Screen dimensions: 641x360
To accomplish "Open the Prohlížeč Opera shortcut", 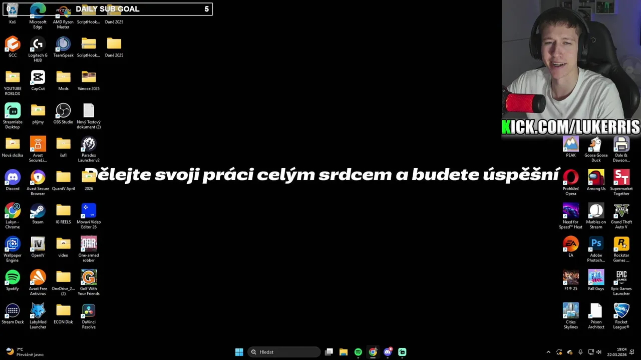I will pyautogui.click(x=571, y=182).
